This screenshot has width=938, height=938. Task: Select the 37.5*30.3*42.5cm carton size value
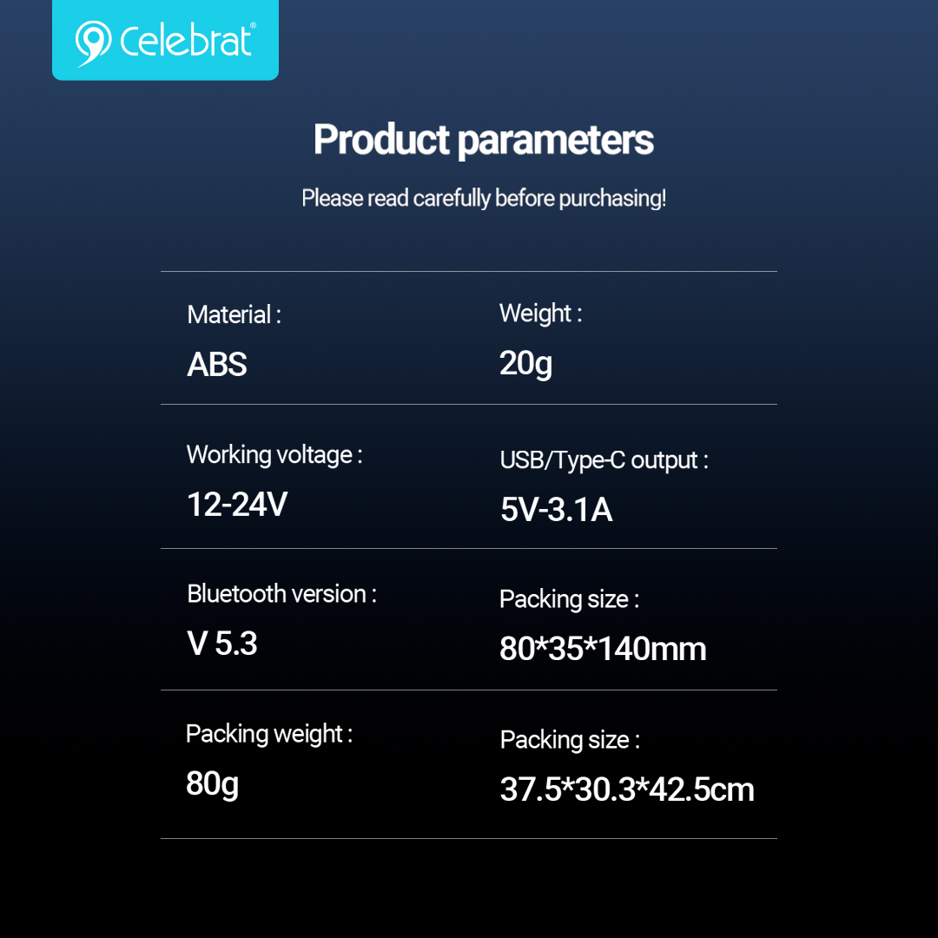point(627,789)
